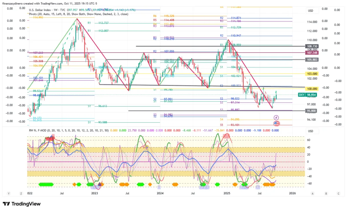The width and height of the screenshot is (347, 211).
Task: Click the Y scale button
Action: (9, 193)
